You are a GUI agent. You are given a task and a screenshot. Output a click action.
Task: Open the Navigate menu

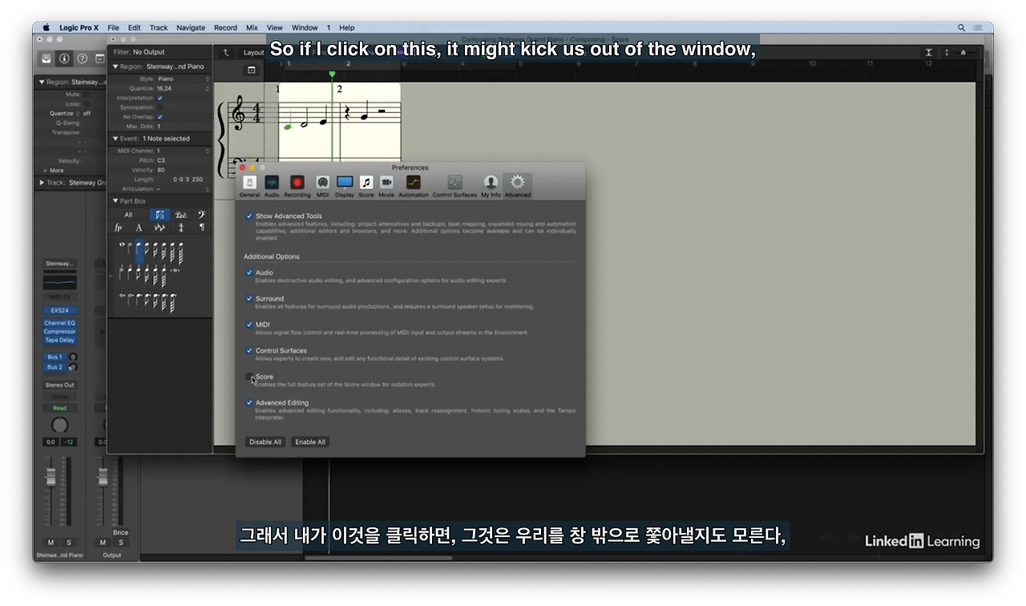click(x=191, y=27)
